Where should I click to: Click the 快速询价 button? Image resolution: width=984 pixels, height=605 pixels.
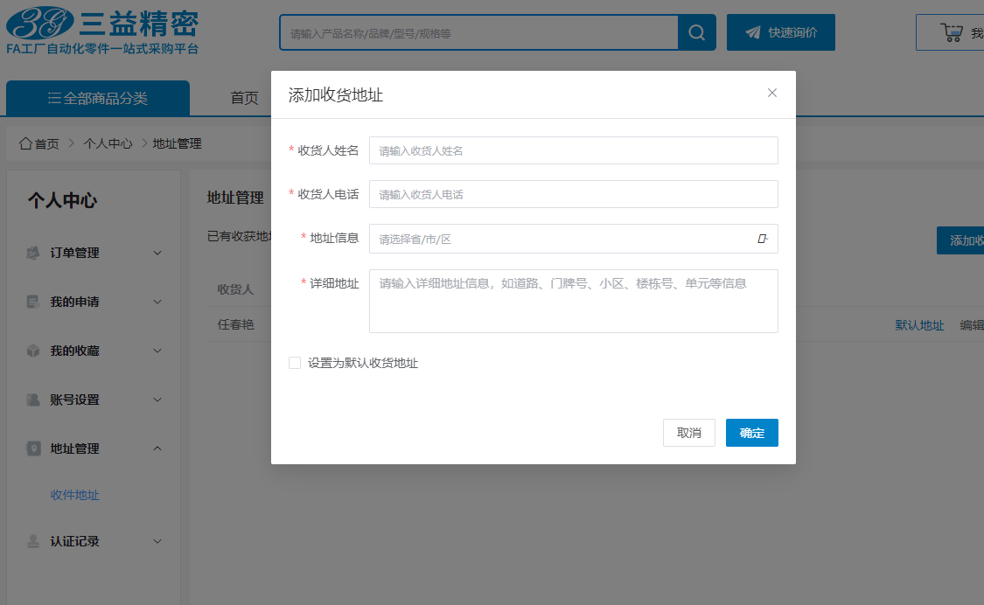point(781,32)
